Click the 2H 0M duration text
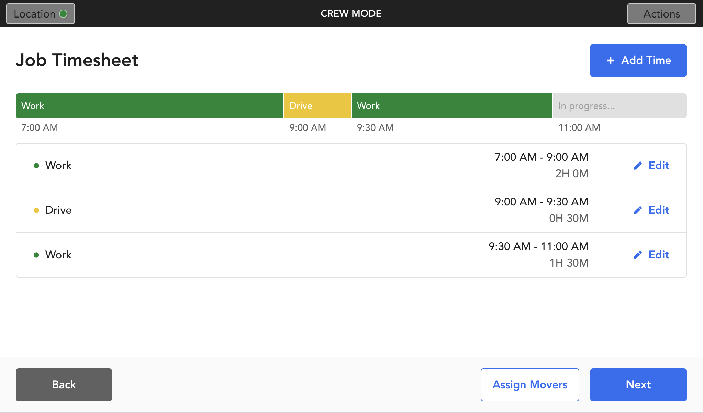 (572, 174)
